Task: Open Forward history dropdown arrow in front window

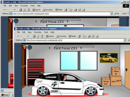Action: (31, 36)
